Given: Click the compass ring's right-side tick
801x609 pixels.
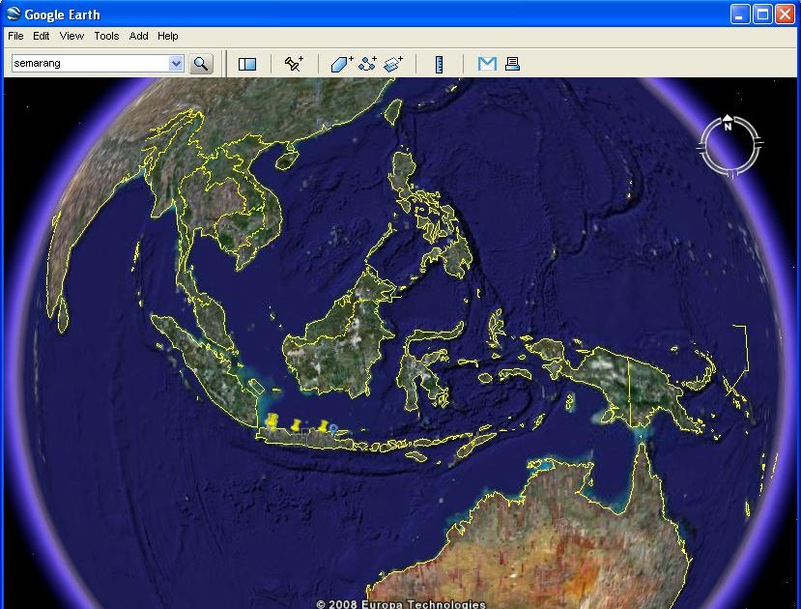Looking at the screenshot, I should click(x=758, y=142).
